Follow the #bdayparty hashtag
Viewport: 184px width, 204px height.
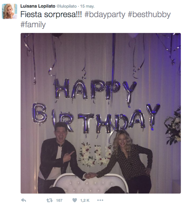tap(105, 15)
